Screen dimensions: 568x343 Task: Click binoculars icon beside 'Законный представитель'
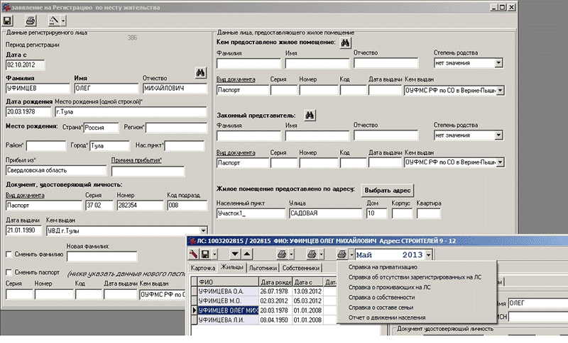(x=310, y=116)
